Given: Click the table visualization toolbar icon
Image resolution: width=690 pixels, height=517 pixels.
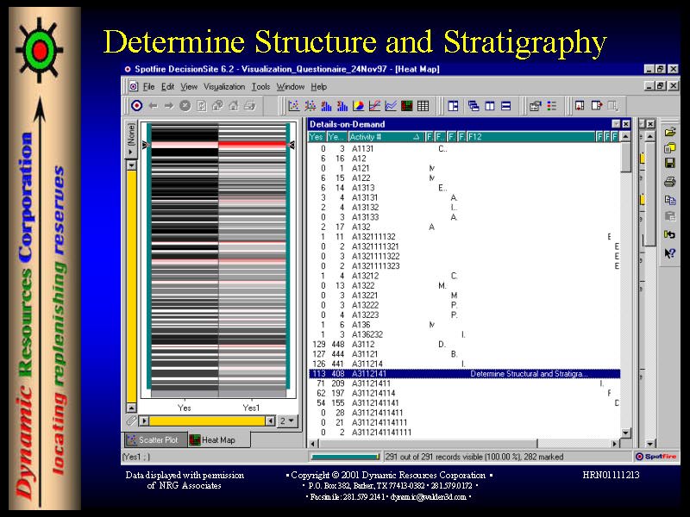Looking at the screenshot, I should [x=423, y=106].
